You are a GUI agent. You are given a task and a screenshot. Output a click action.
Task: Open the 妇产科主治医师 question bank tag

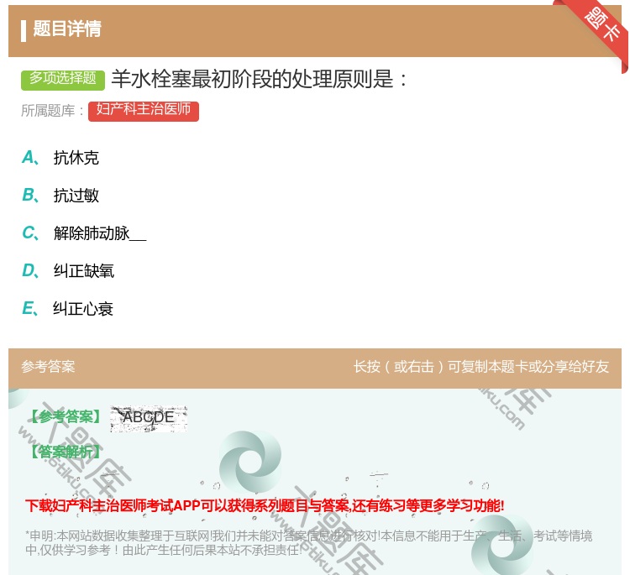click(x=144, y=110)
